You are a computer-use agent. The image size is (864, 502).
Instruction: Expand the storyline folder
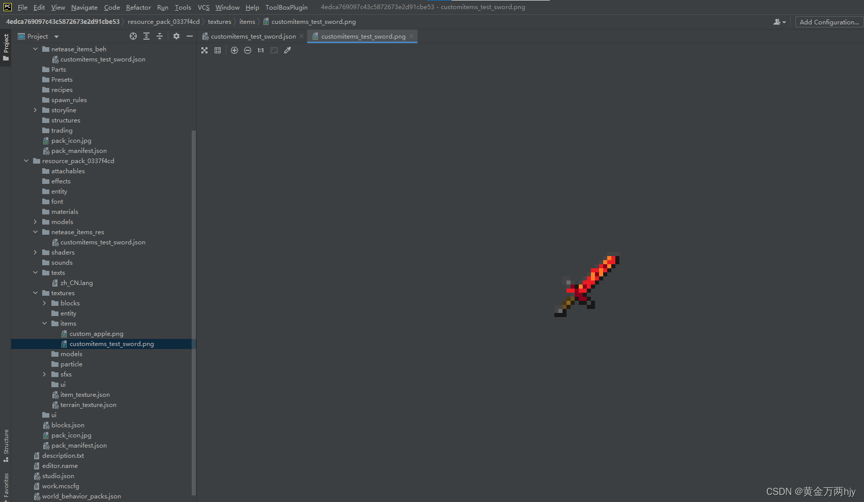(35, 110)
